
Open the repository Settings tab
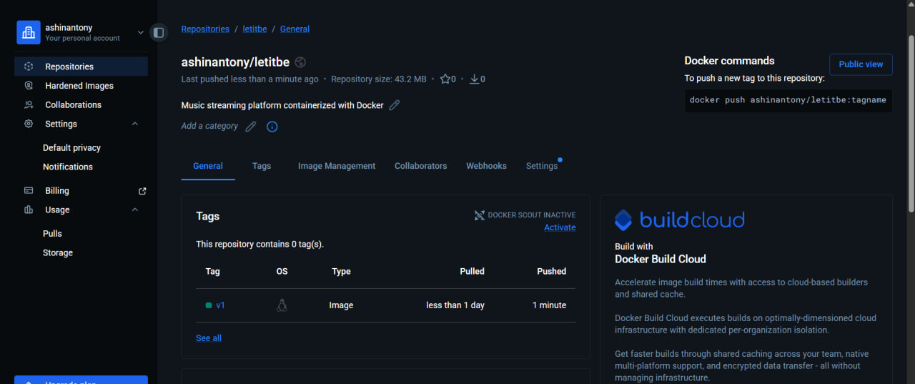[542, 166]
